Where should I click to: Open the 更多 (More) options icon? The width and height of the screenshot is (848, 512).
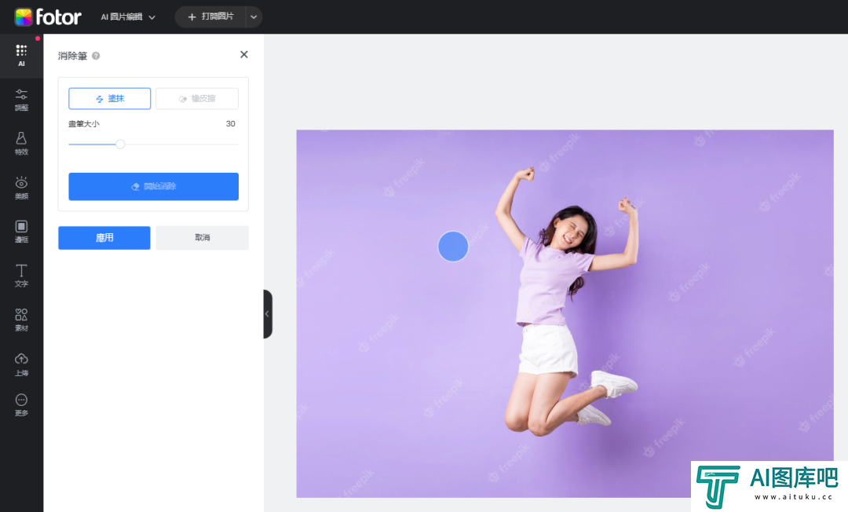click(21, 404)
